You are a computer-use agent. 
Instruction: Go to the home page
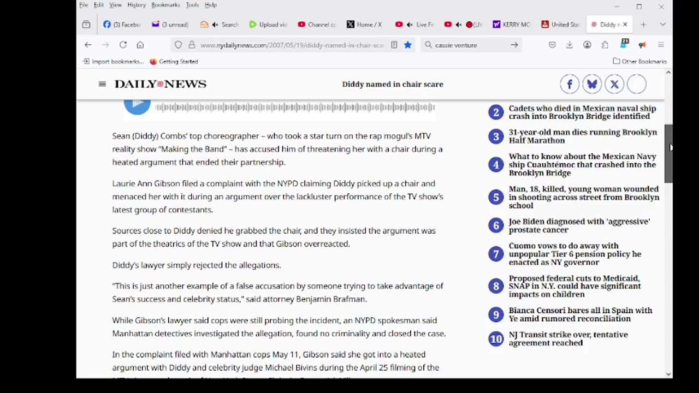pos(140,45)
